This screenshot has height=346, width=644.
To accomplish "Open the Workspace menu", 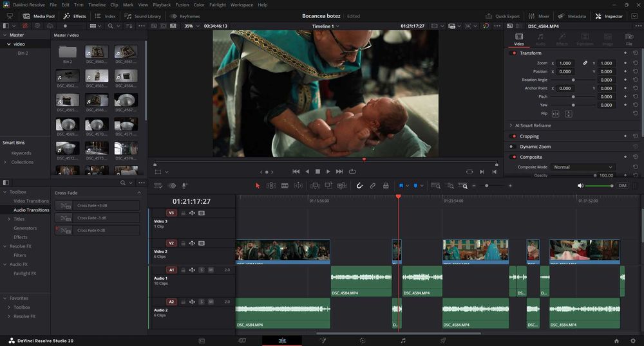I will [x=241, y=5].
